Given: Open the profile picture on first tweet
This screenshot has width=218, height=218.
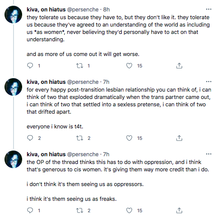Looking at the screenshot, I should (14, 14).
